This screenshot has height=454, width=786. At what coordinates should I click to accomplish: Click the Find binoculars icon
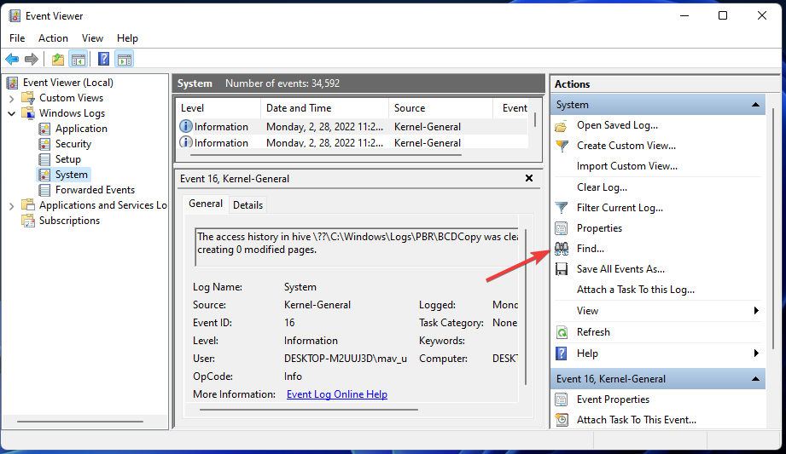pyautogui.click(x=562, y=249)
